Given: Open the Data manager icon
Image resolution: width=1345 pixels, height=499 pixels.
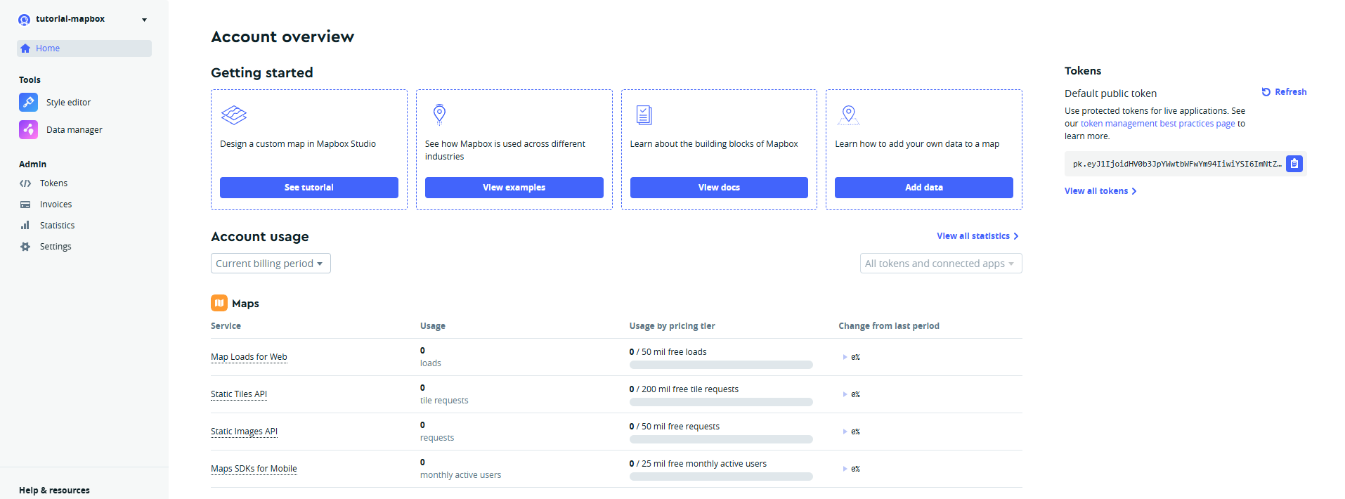Looking at the screenshot, I should pos(29,129).
